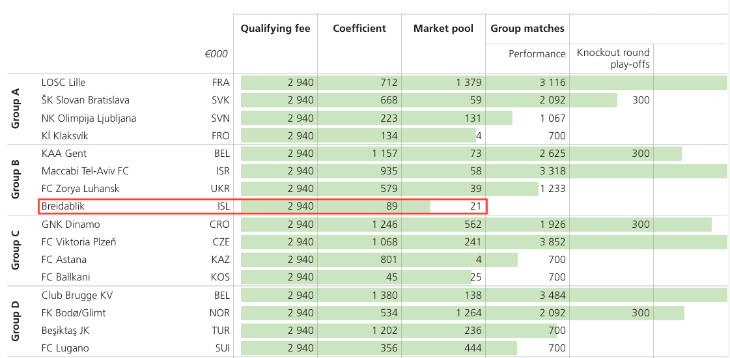This screenshot has width=730, height=358.
Task: Select the Group B row label
Action: 16,180
